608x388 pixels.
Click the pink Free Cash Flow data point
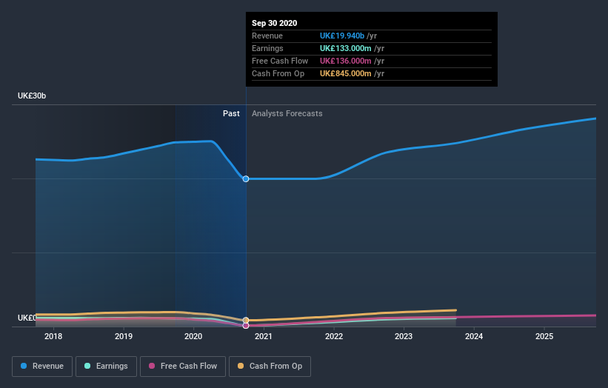point(246,326)
